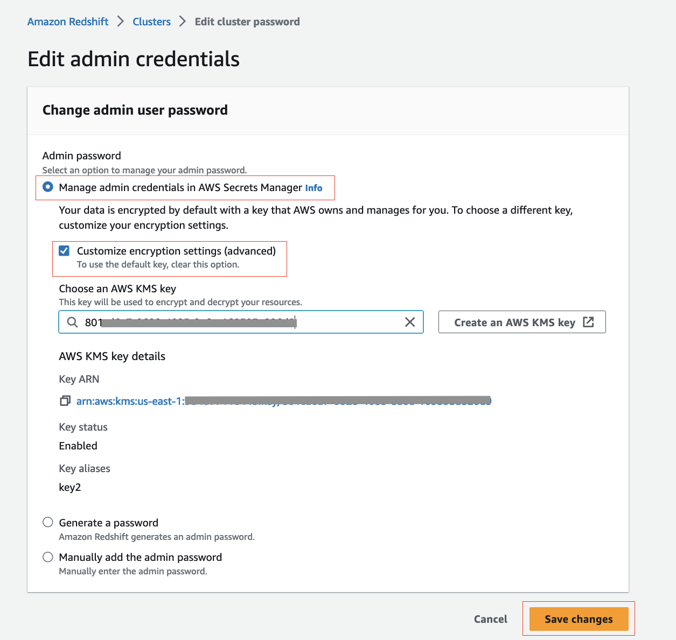Image resolution: width=676 pixels, height=640 pixels.
Task: Click the key2 alias text
Action: click(70, 488)
